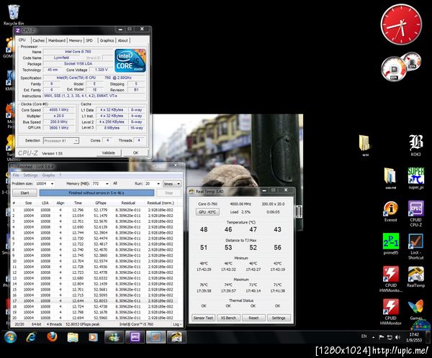The height and width of the screenshot is (358, 432).
Task: Click the XS Bench button in Real Temp
Action: click(x=228, y=318)
